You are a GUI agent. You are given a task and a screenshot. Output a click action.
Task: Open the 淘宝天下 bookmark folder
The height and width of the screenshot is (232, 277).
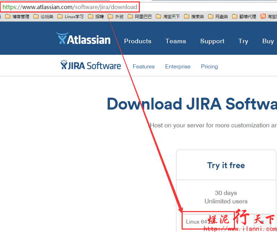168,16
